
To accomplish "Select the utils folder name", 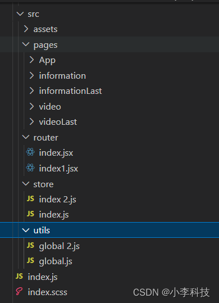I will pos(42,230).
